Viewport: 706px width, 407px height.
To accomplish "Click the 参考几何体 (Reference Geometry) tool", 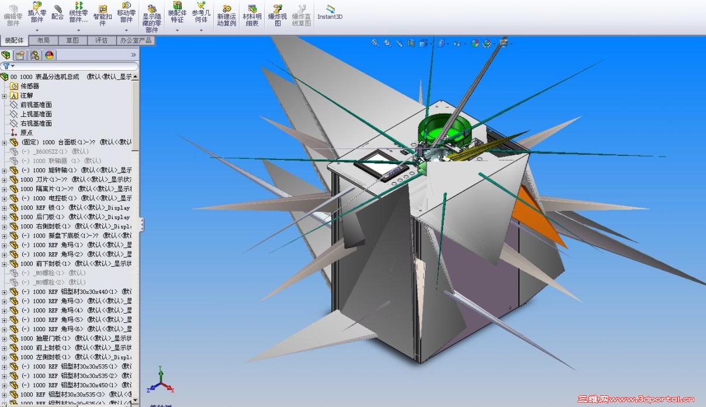I will click(201, 13).
